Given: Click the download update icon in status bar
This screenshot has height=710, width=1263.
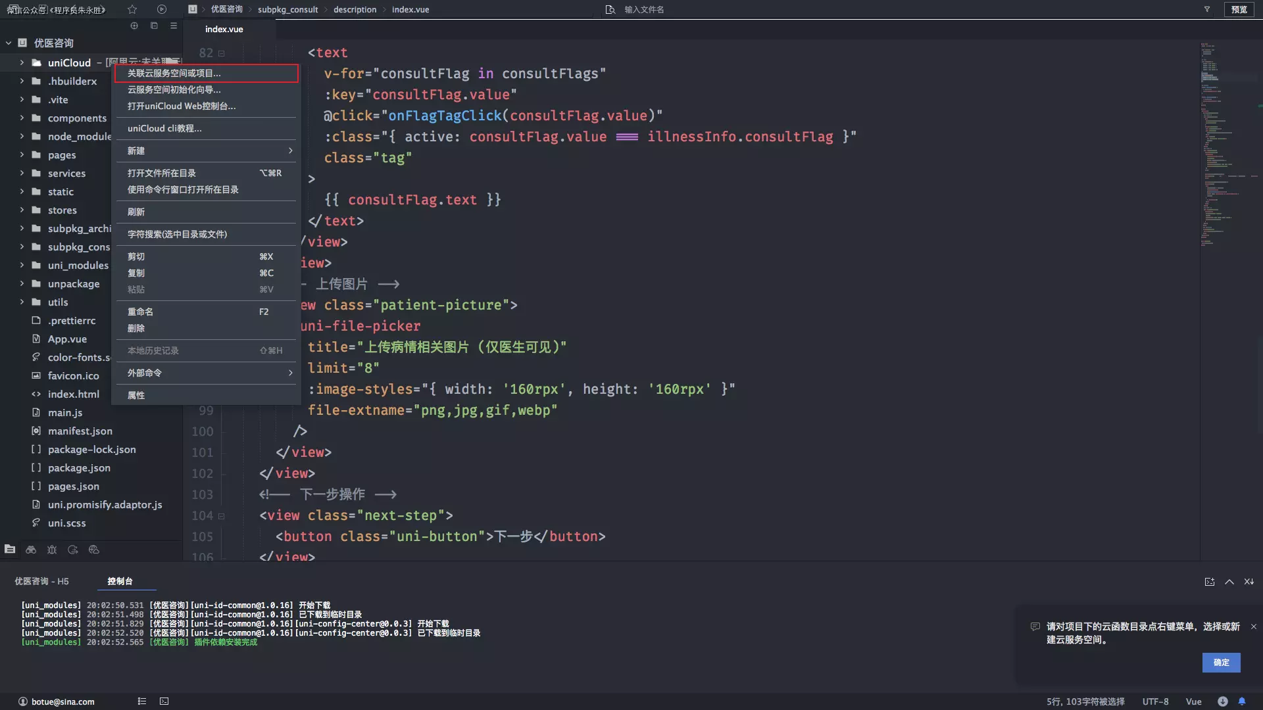Looking at the screenshot, I should pyautogui.click(x=1222, y=701).
